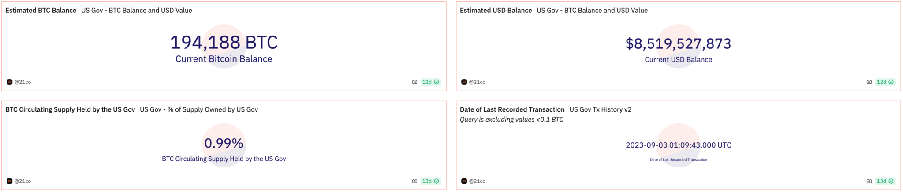Click the 12d freshness badge in USD Balance panel
The image size is (903, 192).
coord(885,82)
